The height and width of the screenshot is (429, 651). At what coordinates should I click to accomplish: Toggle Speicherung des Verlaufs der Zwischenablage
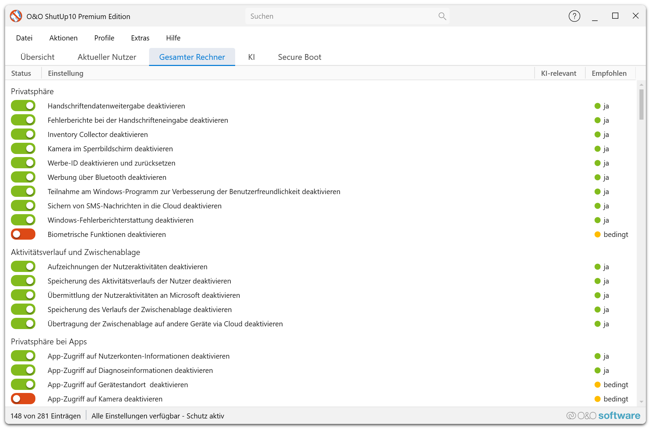[23, 309]
